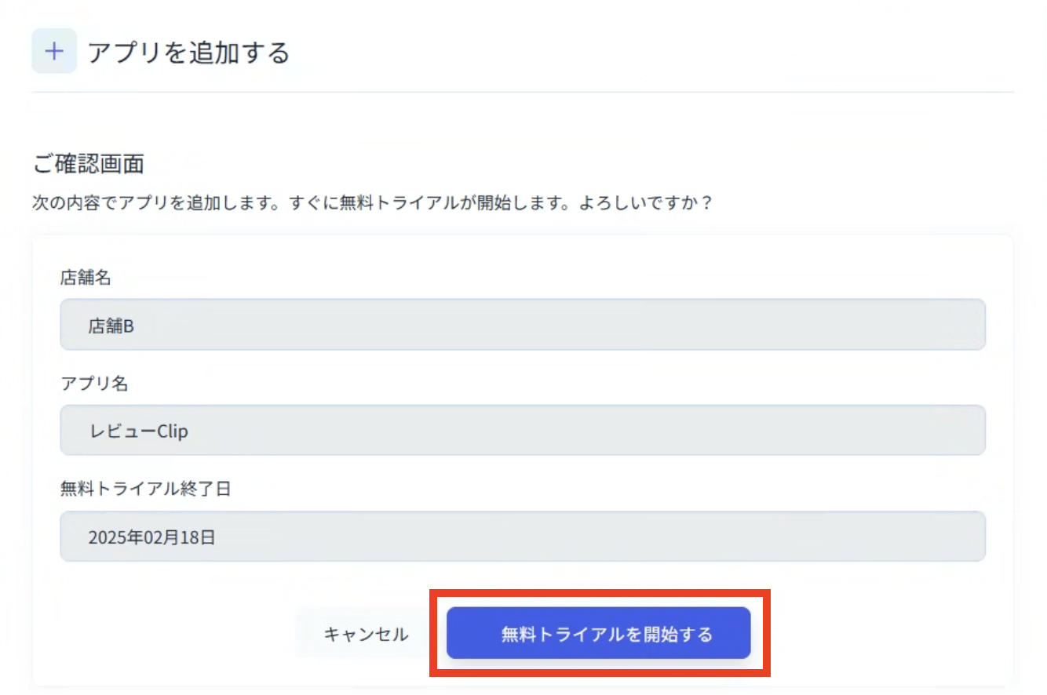
Task: Start the trial with 無料トライアルを開始する
Action: tap(598, 634)
